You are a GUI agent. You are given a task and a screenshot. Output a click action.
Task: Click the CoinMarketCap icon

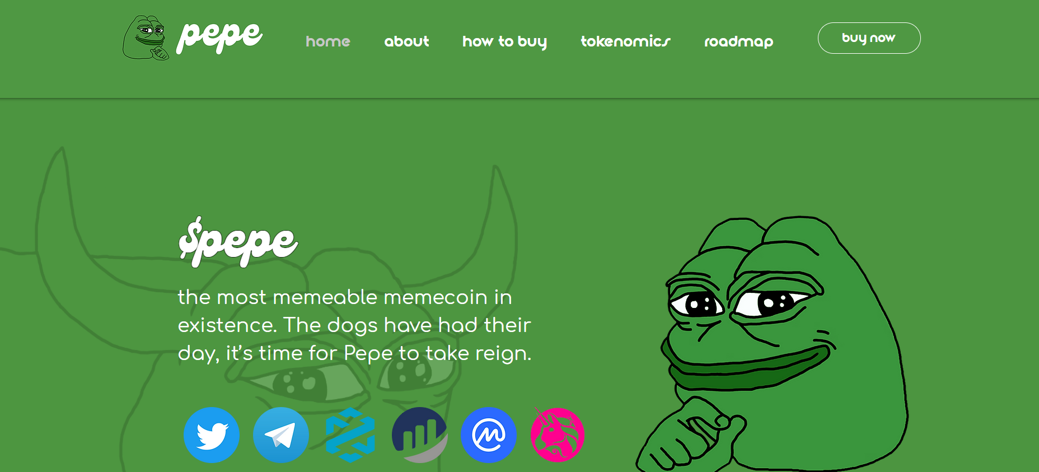click(489, 435)
